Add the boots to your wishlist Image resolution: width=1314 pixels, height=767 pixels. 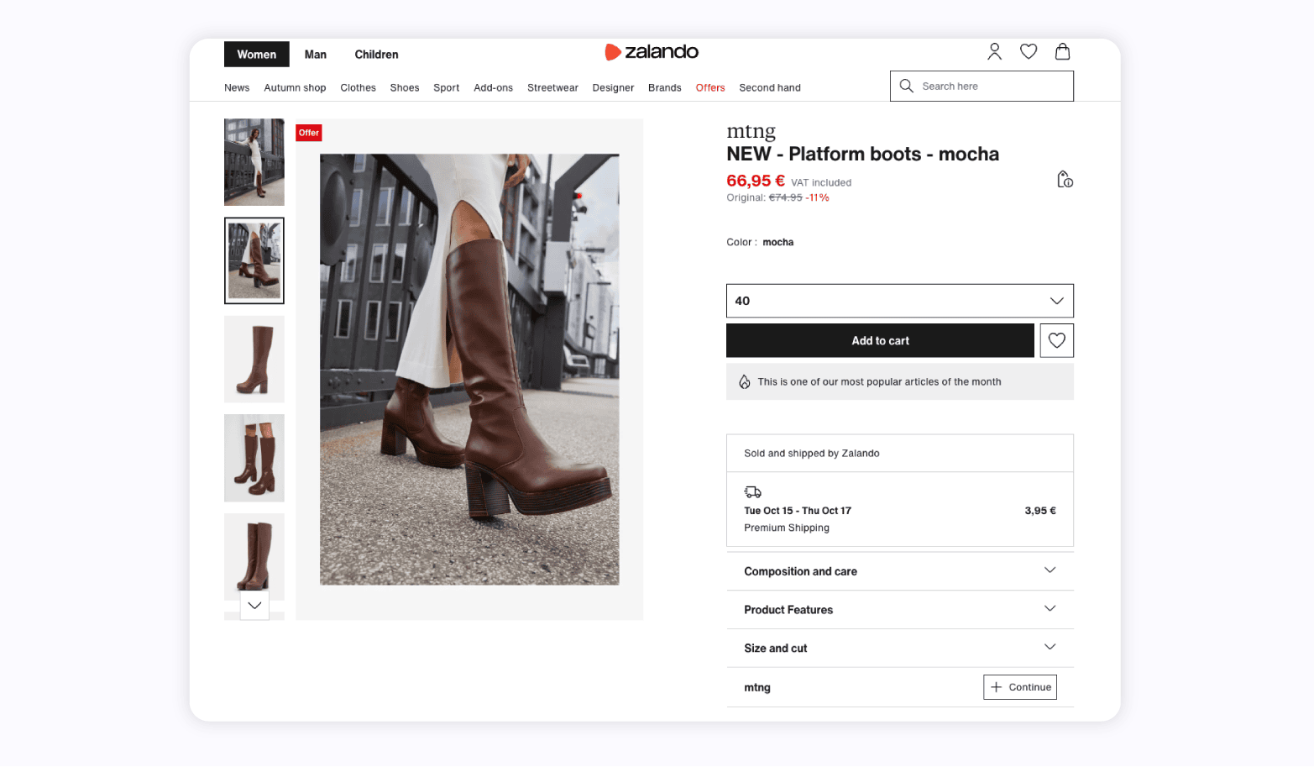[1056, 340]
